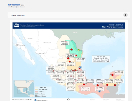This screenshot has height=101, width=132.
Task: Click the Chihuahua state label
Action: pyautogui.click(x=47, y=42)
